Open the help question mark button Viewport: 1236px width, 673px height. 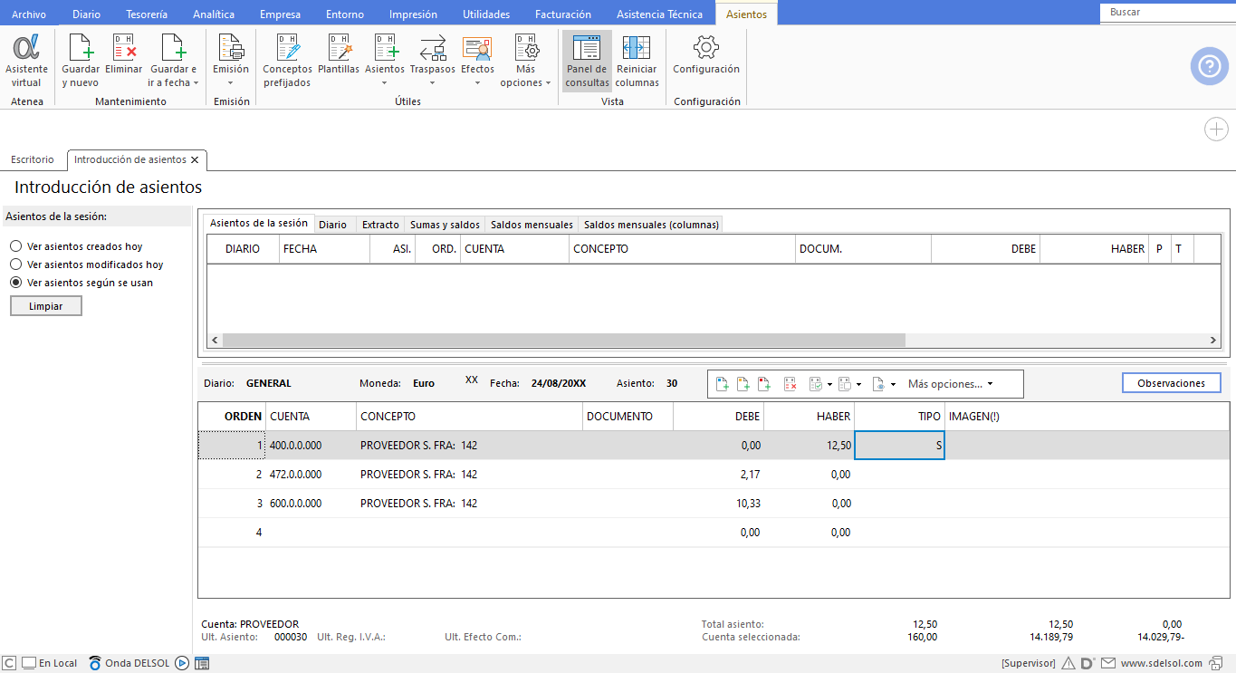coord(1209,66)
